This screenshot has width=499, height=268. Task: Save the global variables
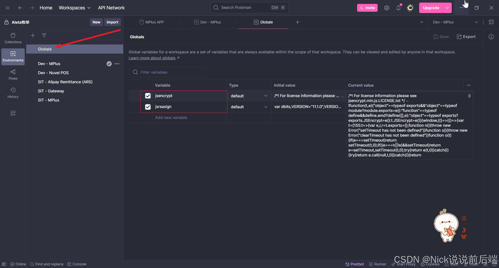pyautogui.click(x=441, y=37)
